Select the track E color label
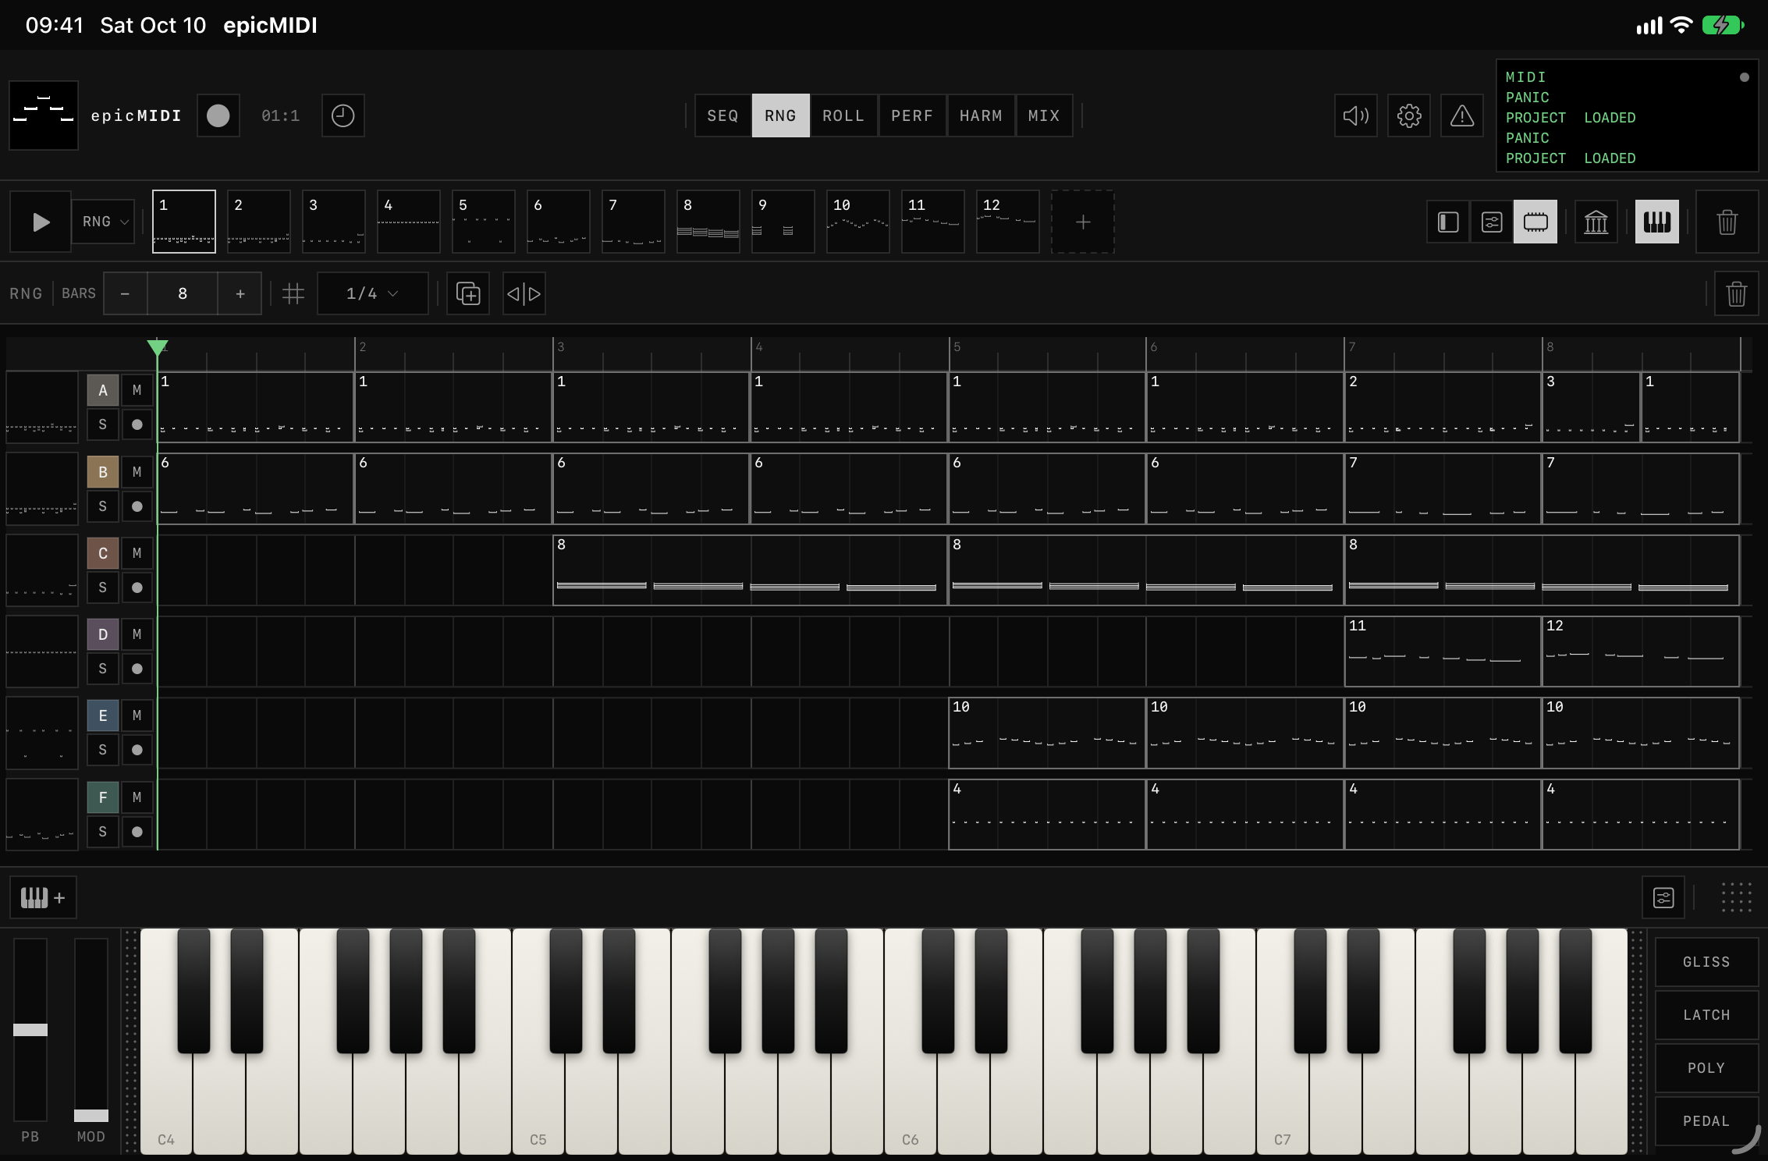The image size is (1768, 1161). click(103, 715)
